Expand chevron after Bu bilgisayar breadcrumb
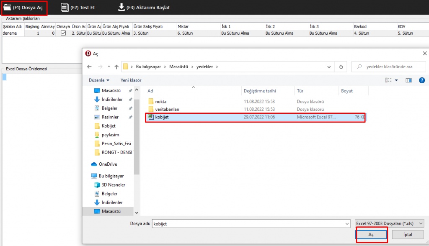The height and width of the screenshot is (246, 429). click(165, 67)
